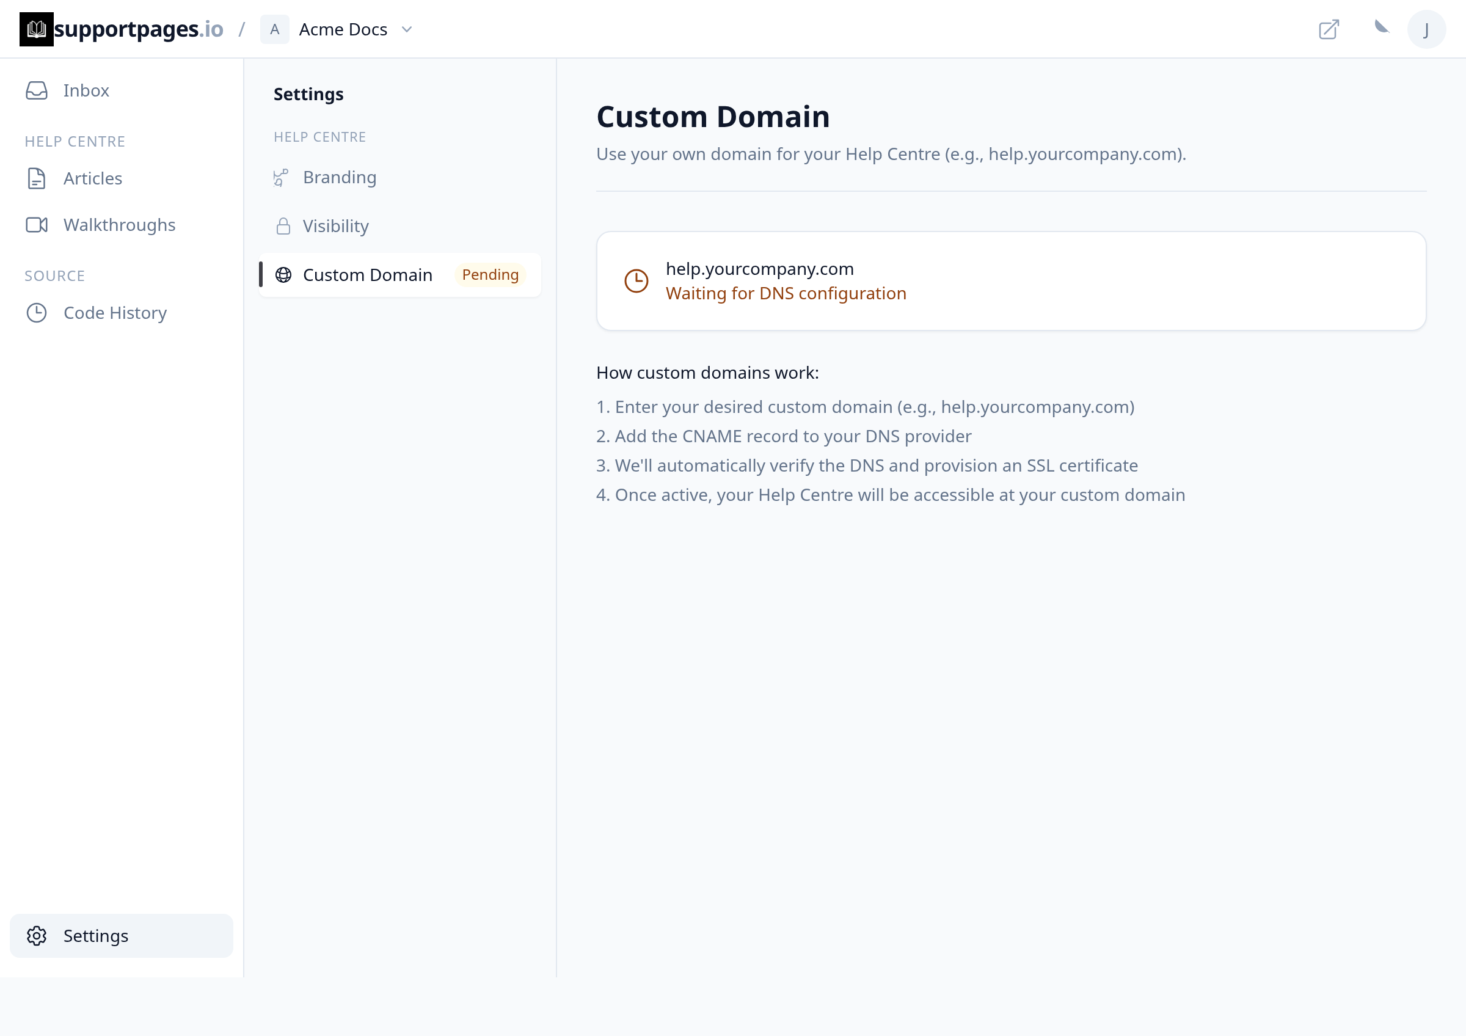Click the Code History clock icon
Viewport: 1466px width, 1036px height.
pyautogui.click(x=37, y=313)
